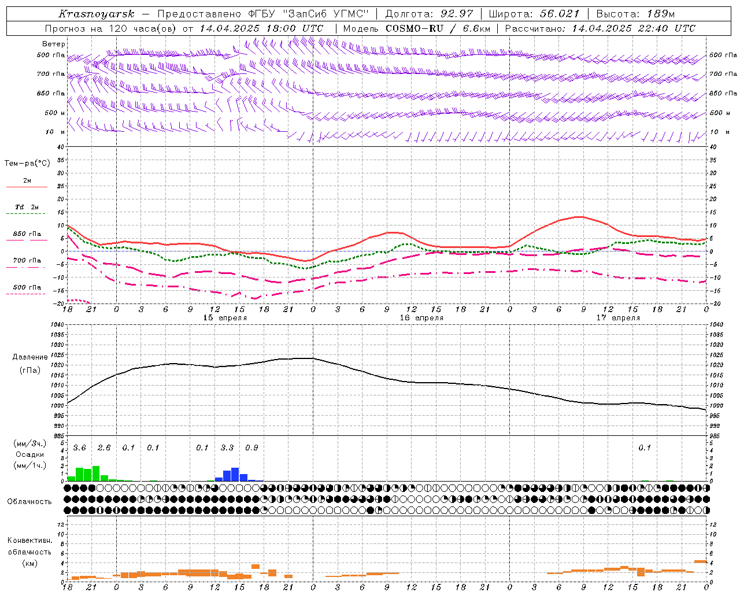
Task: Click 'Прогноз на 120 часа(ов)' forecast header
Action: tap(110, 28)
